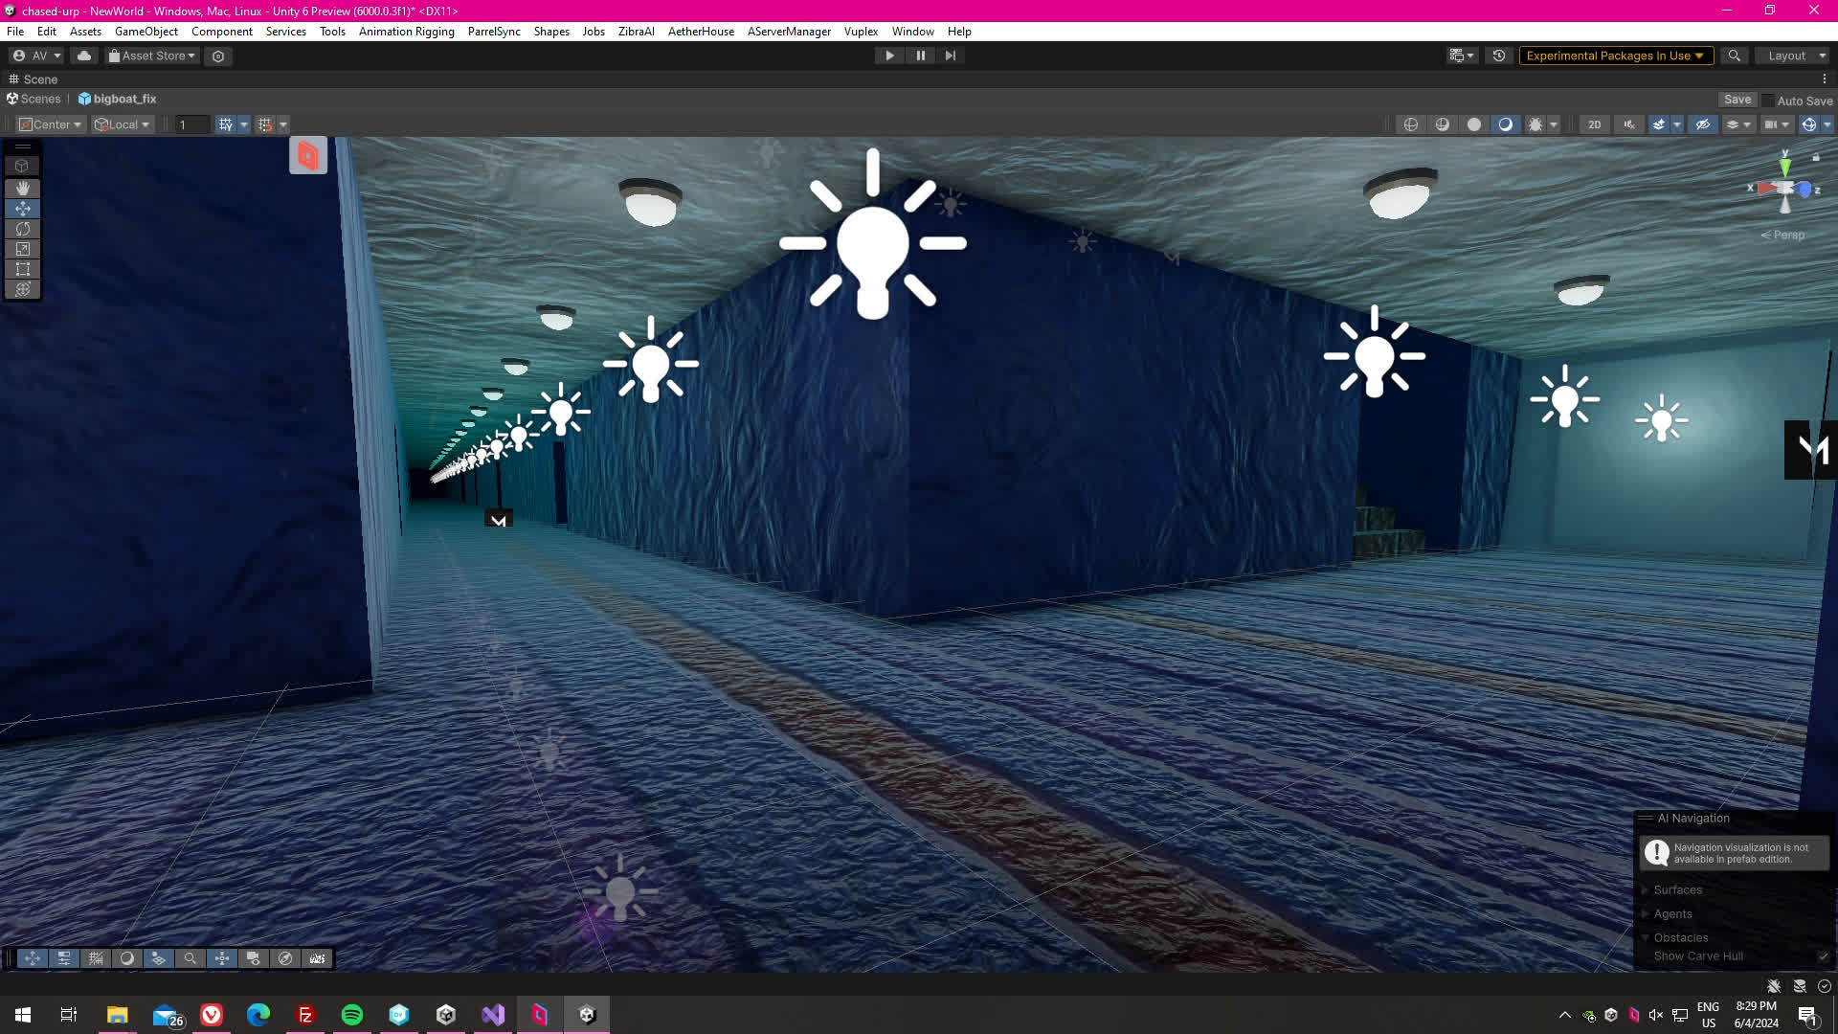Select the Hand view tool
Image resolution: width=1838 pixels, height=1034 pixels.
22,189
